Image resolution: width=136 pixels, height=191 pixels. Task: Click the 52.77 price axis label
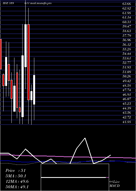click(x=127, y=63)
